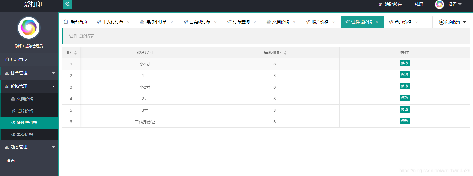Click the large profile logo in sidebar
473x176 pixels.
(x=29, y=28)
